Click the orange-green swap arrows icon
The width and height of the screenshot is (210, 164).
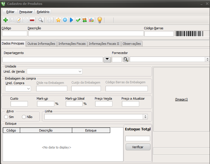85,20
